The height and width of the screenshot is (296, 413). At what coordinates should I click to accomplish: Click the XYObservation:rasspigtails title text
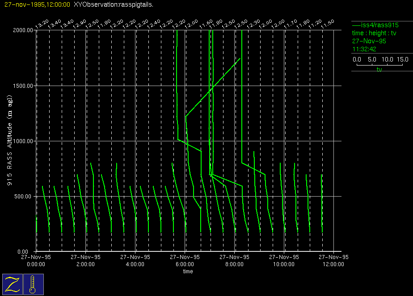click(x=114, y=4)
